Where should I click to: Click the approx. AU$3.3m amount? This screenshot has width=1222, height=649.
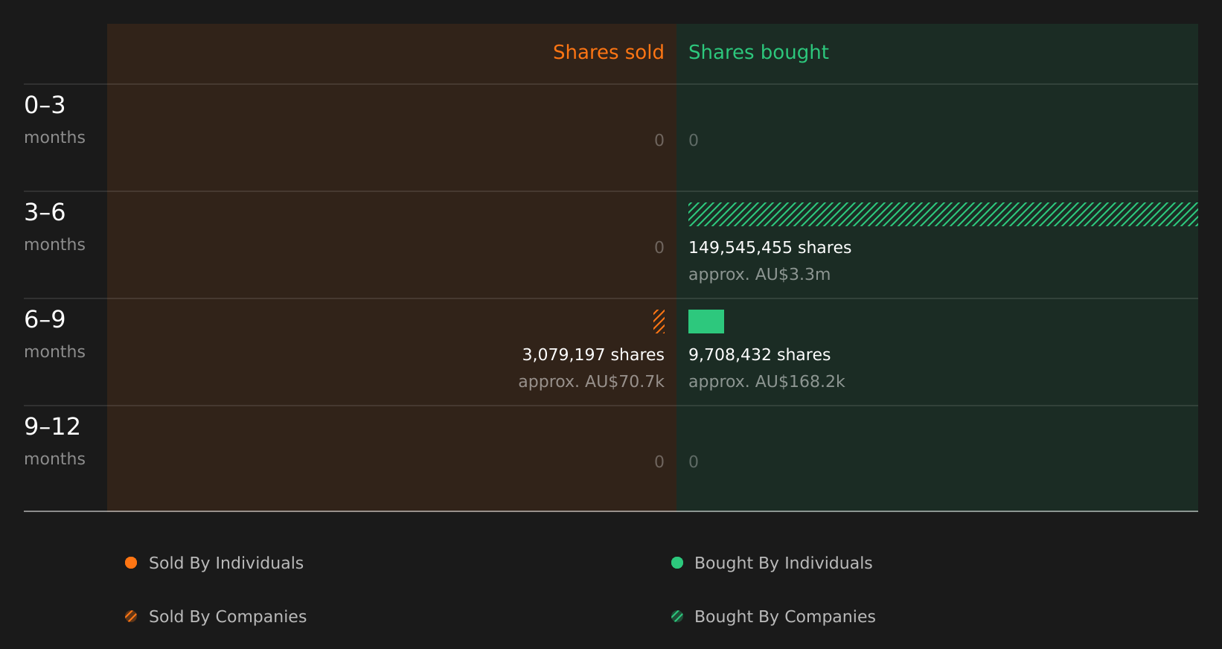[x=759, y=275]
